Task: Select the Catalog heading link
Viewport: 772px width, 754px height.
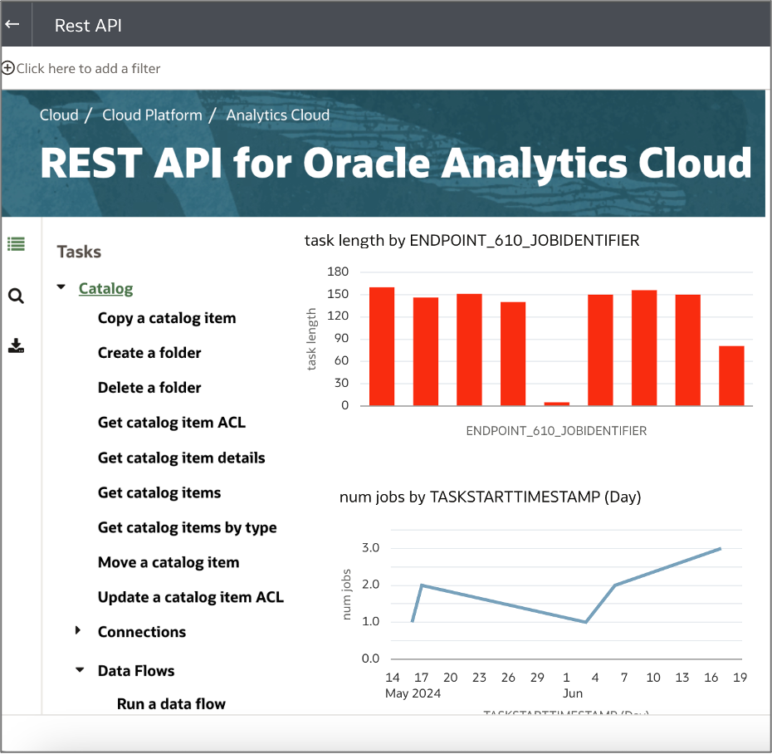Action: coord(105,288)
